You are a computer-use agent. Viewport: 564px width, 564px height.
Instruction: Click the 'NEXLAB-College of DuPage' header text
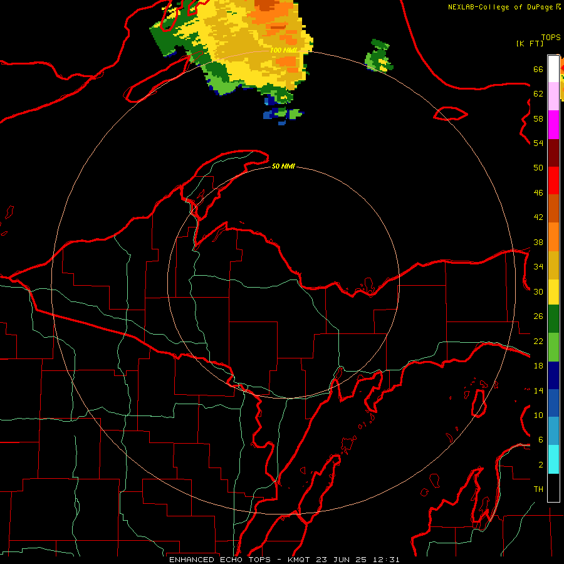(x=500, y=7)
